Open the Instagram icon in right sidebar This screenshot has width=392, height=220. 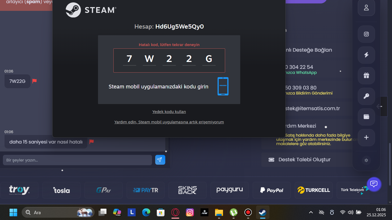point(366,34)
